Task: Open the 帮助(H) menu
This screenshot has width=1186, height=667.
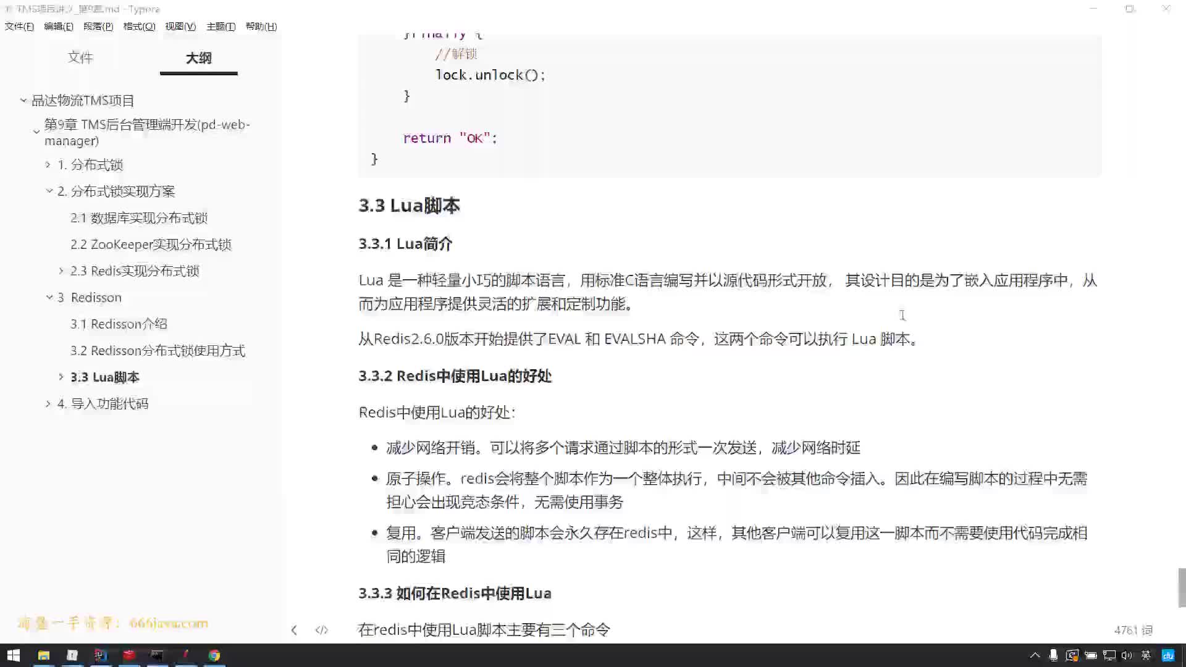Action: [261, 27]
